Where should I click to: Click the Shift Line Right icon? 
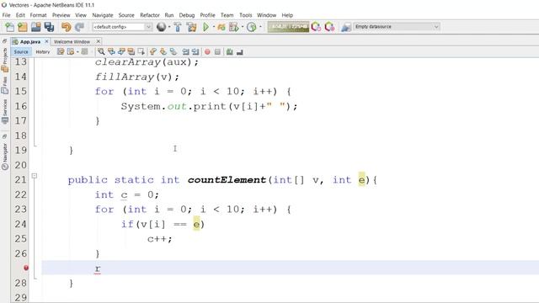(x=195, y=52)
